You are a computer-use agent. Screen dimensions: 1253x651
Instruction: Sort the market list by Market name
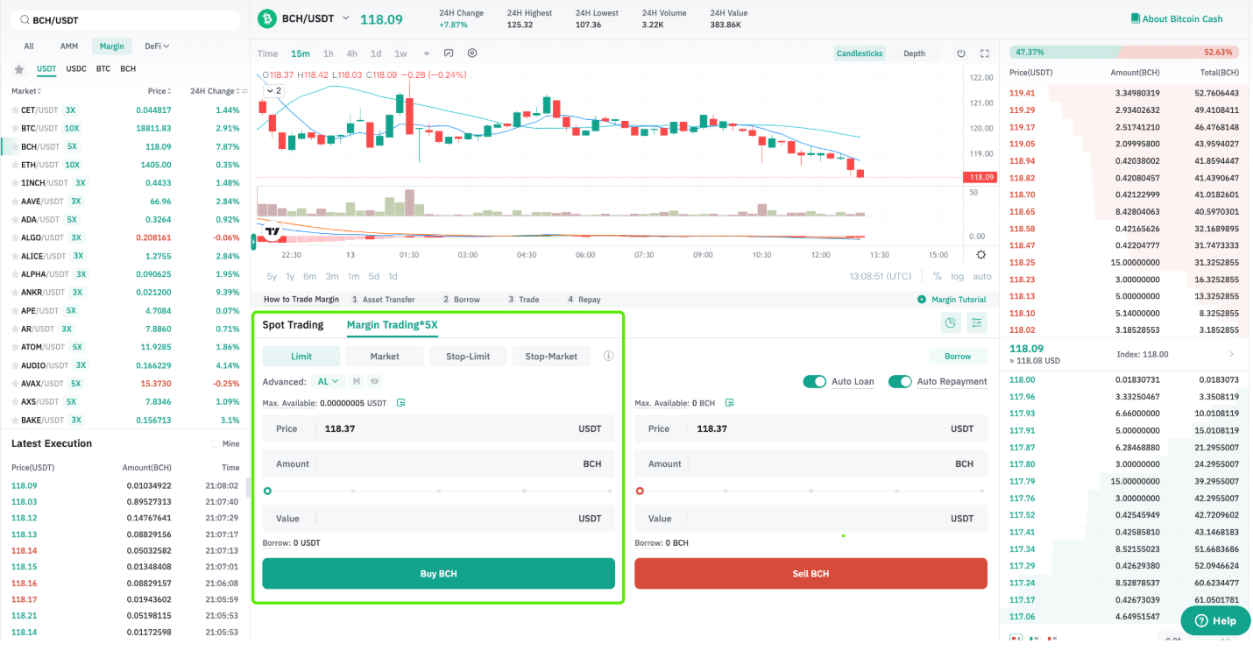(x=26, y=91)
